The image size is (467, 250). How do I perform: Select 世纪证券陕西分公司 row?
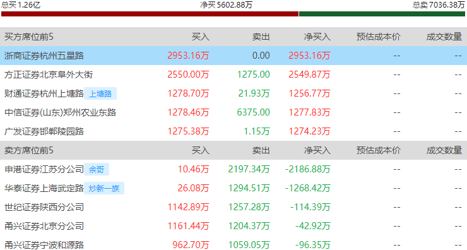pyautogui.click(x=233, y=207)
